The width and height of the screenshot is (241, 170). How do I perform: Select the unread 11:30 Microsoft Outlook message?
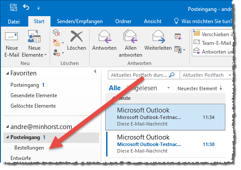(x=166, y=144)
